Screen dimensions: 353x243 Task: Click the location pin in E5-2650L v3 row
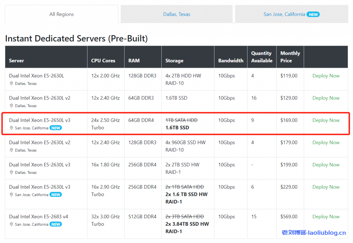click(x=11, y=128)
